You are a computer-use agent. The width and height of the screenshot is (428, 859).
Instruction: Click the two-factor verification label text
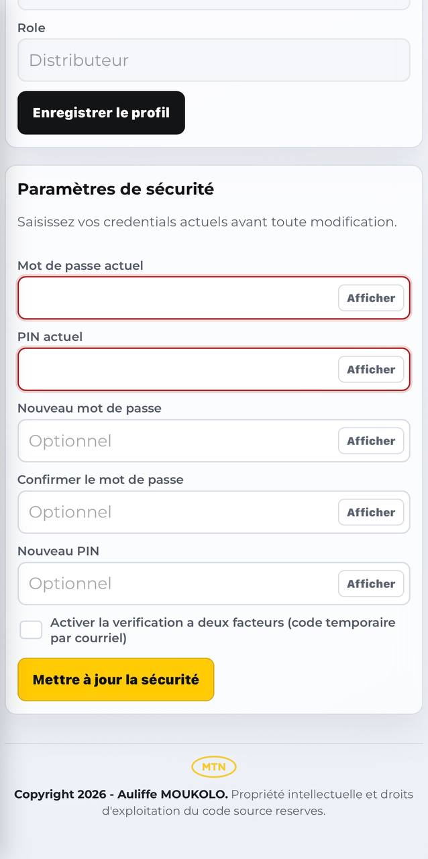(223, 630)
